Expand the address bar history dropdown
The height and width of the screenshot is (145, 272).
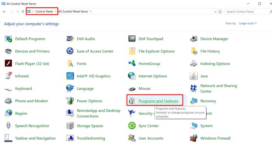[215, 12]
